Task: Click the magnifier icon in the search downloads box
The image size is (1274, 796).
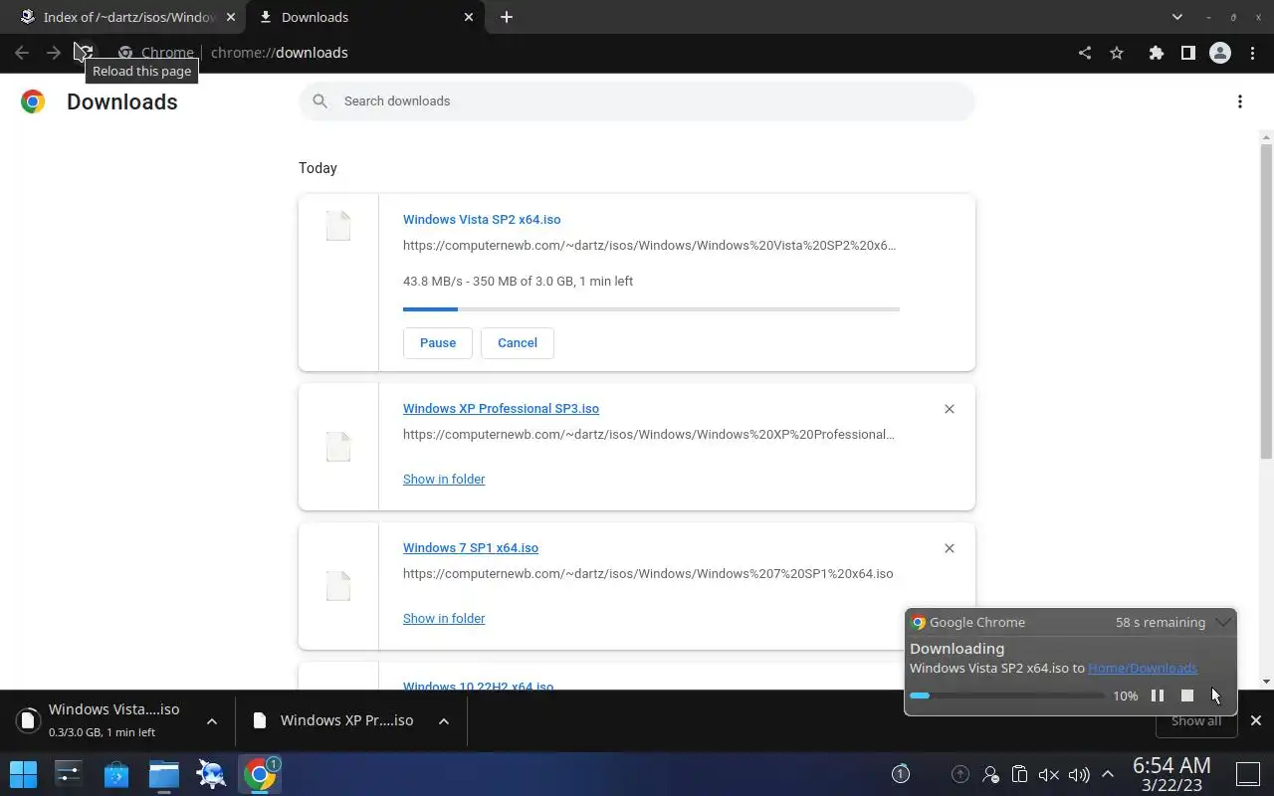Action: pyautogui.click(x=320, y=100)
